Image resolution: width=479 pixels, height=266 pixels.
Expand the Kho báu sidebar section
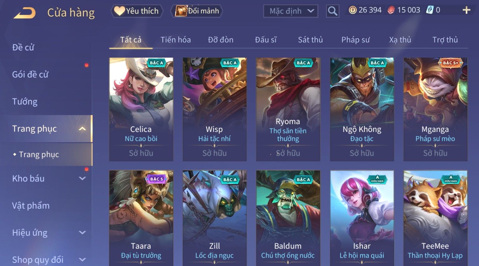click(x=82, y=179)
